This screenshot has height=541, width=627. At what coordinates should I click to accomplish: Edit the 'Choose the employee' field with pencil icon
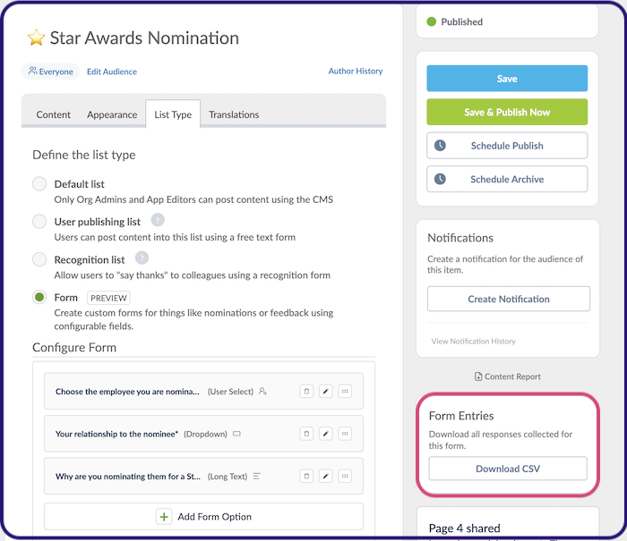click(325, 392)
